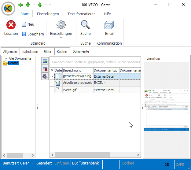Open the Einstellungen ribbon tab
Screen dimensions: 191x170
[48, 14]
